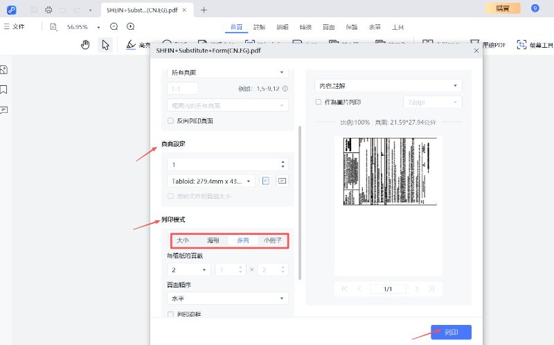This screenshot has height=345, width=554.
Task: Click the printer icon in title bar
Action: (48, 10)
